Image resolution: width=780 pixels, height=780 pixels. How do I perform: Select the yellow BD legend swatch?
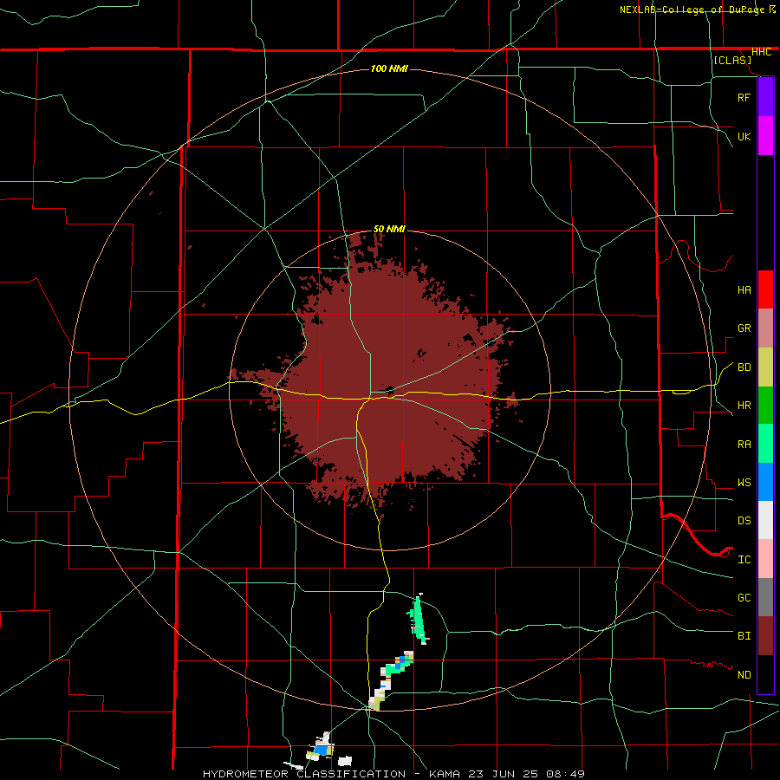(x=765, y=367)
